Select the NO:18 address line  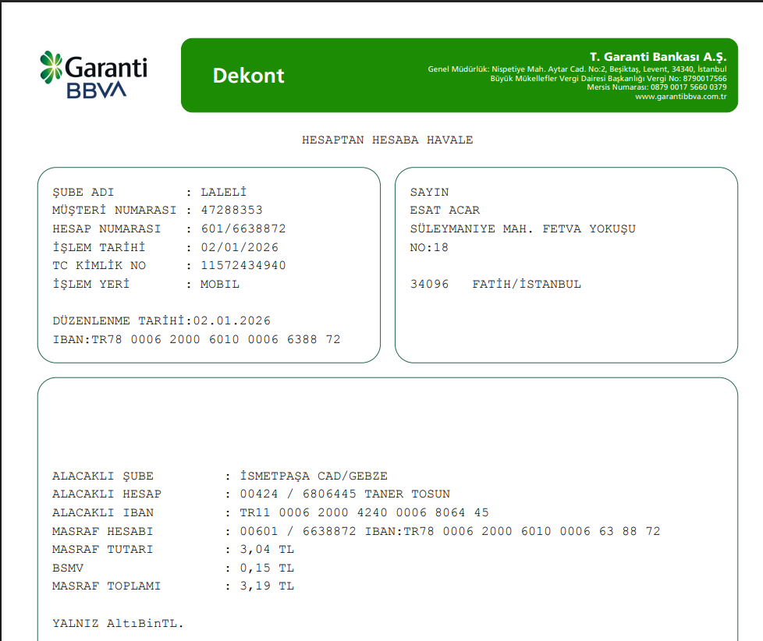429,247
